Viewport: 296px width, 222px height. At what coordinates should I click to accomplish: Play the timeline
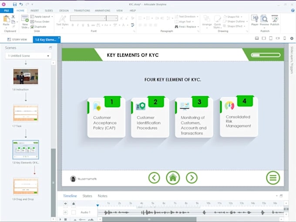(60, 219)
